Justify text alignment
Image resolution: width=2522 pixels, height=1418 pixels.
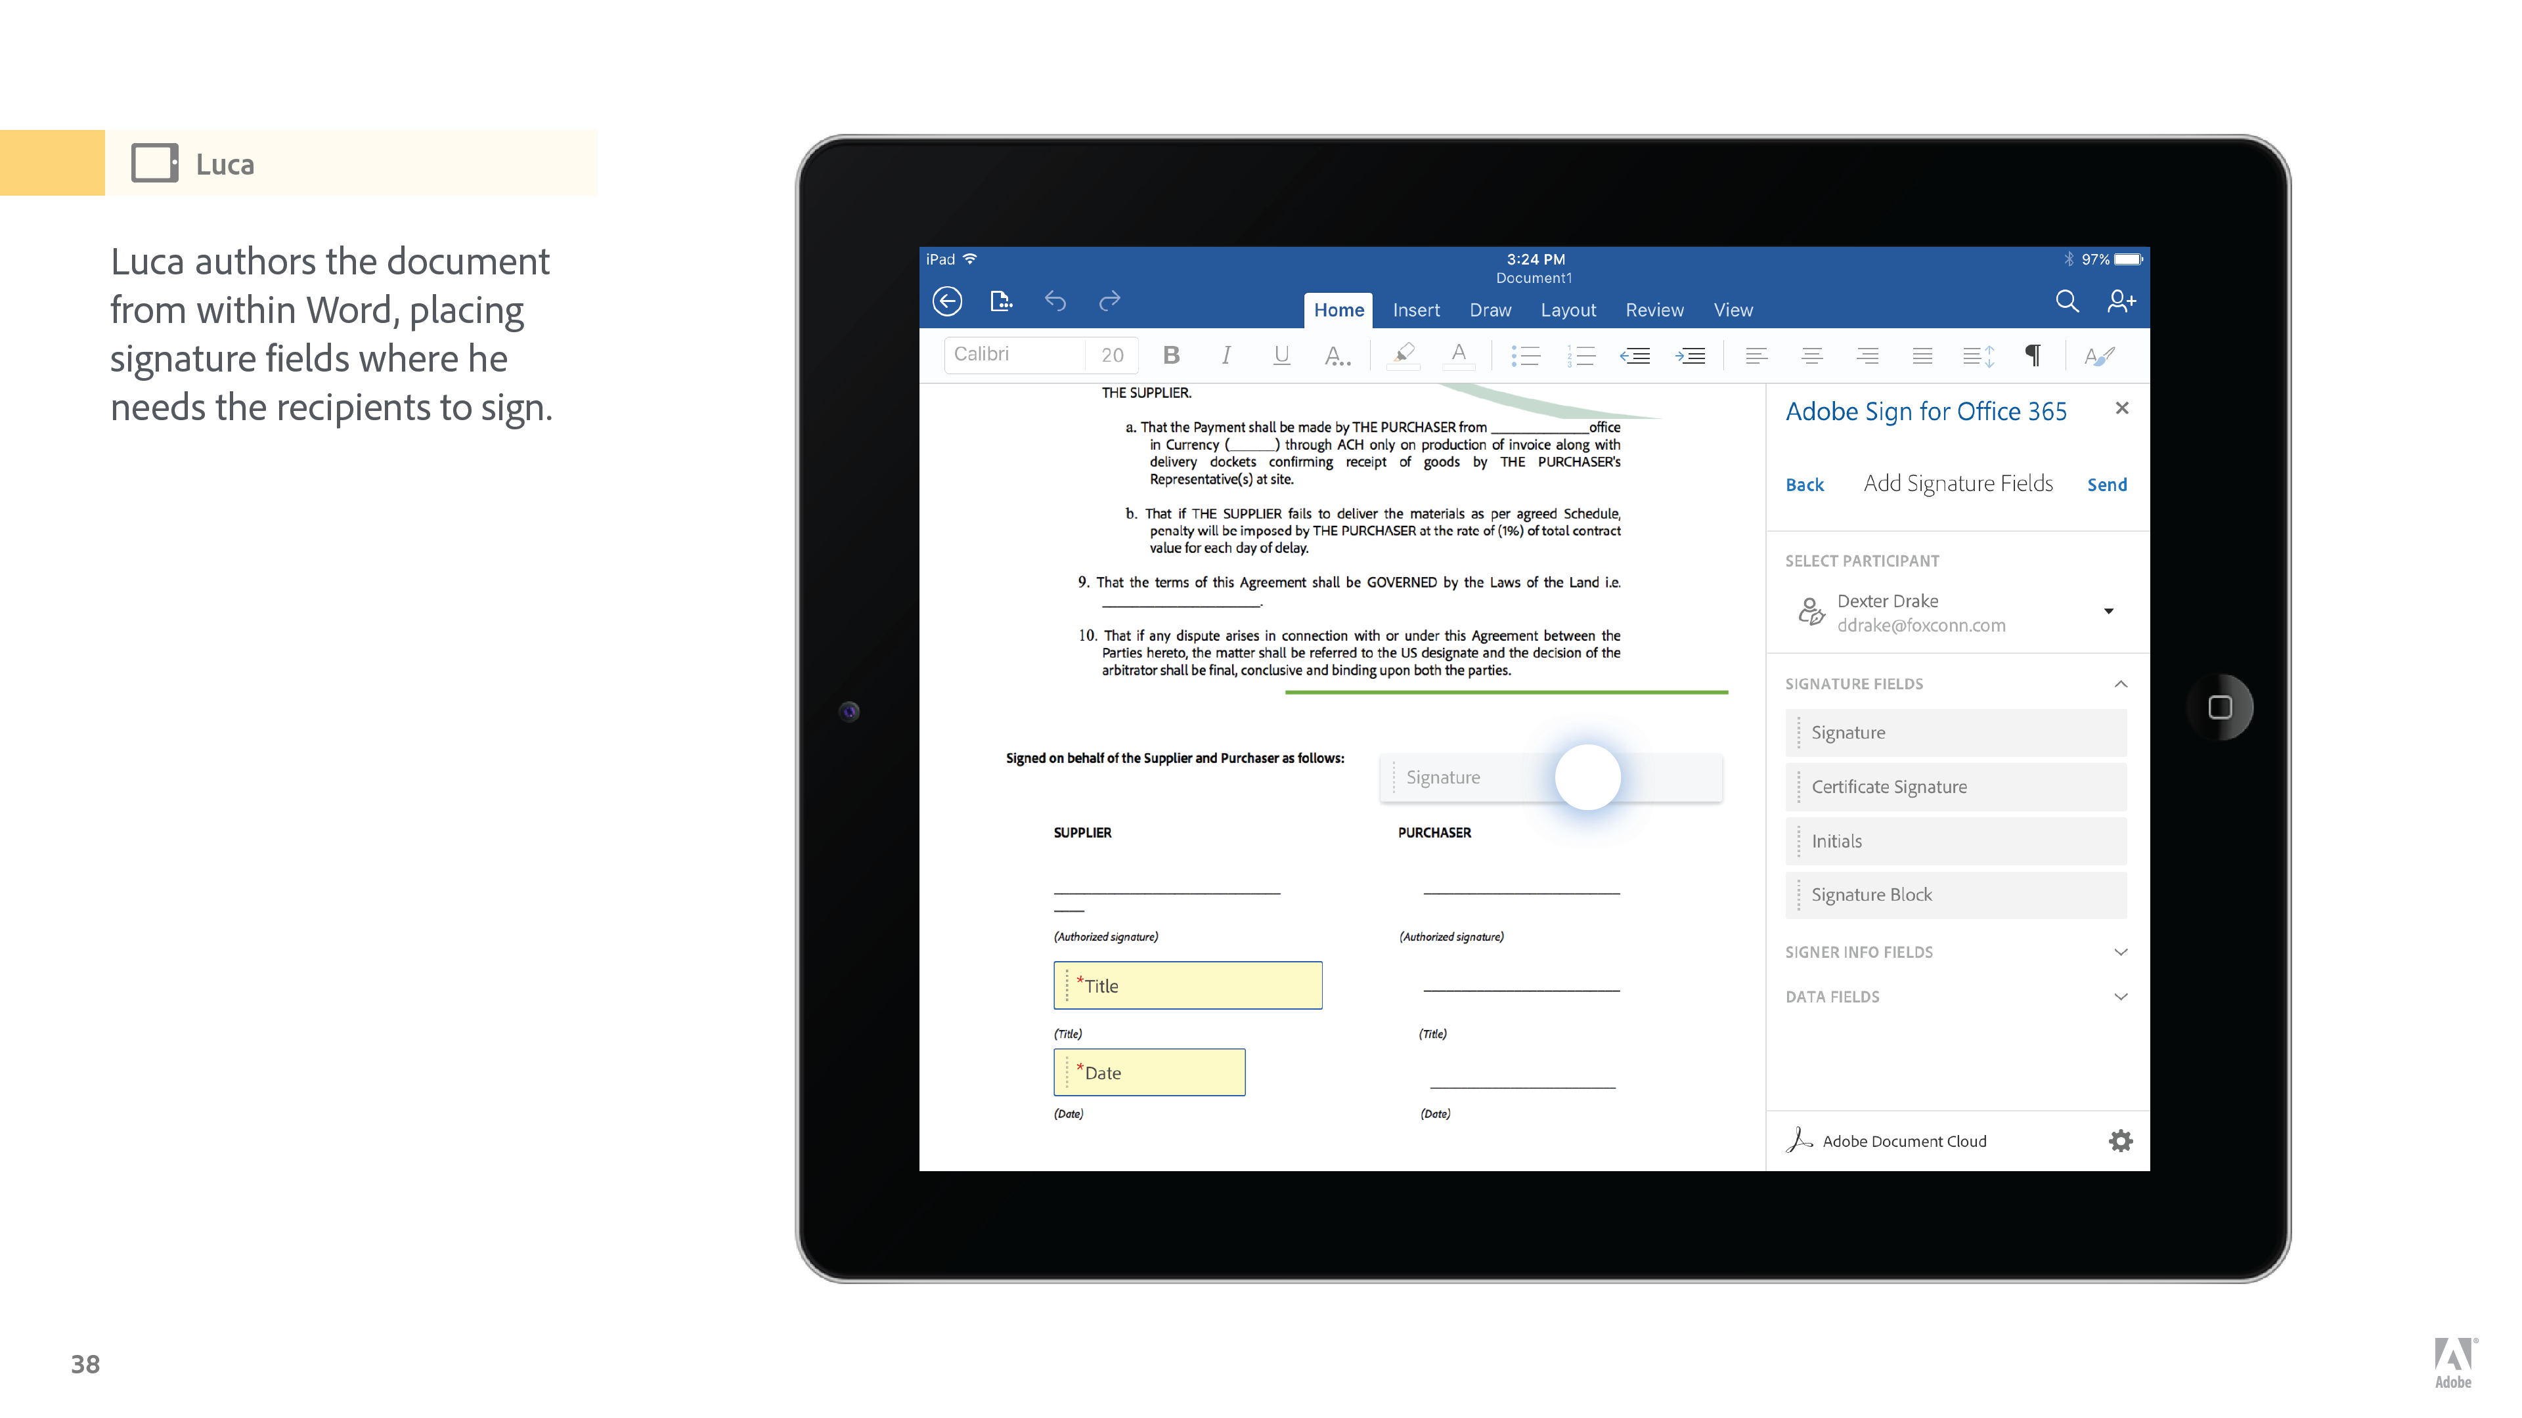(x=1923, y=355)
